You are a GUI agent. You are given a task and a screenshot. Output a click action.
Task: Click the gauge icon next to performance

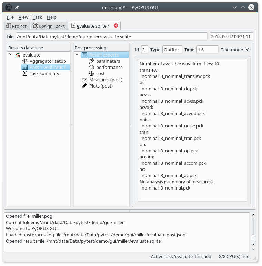coord(91,67)
